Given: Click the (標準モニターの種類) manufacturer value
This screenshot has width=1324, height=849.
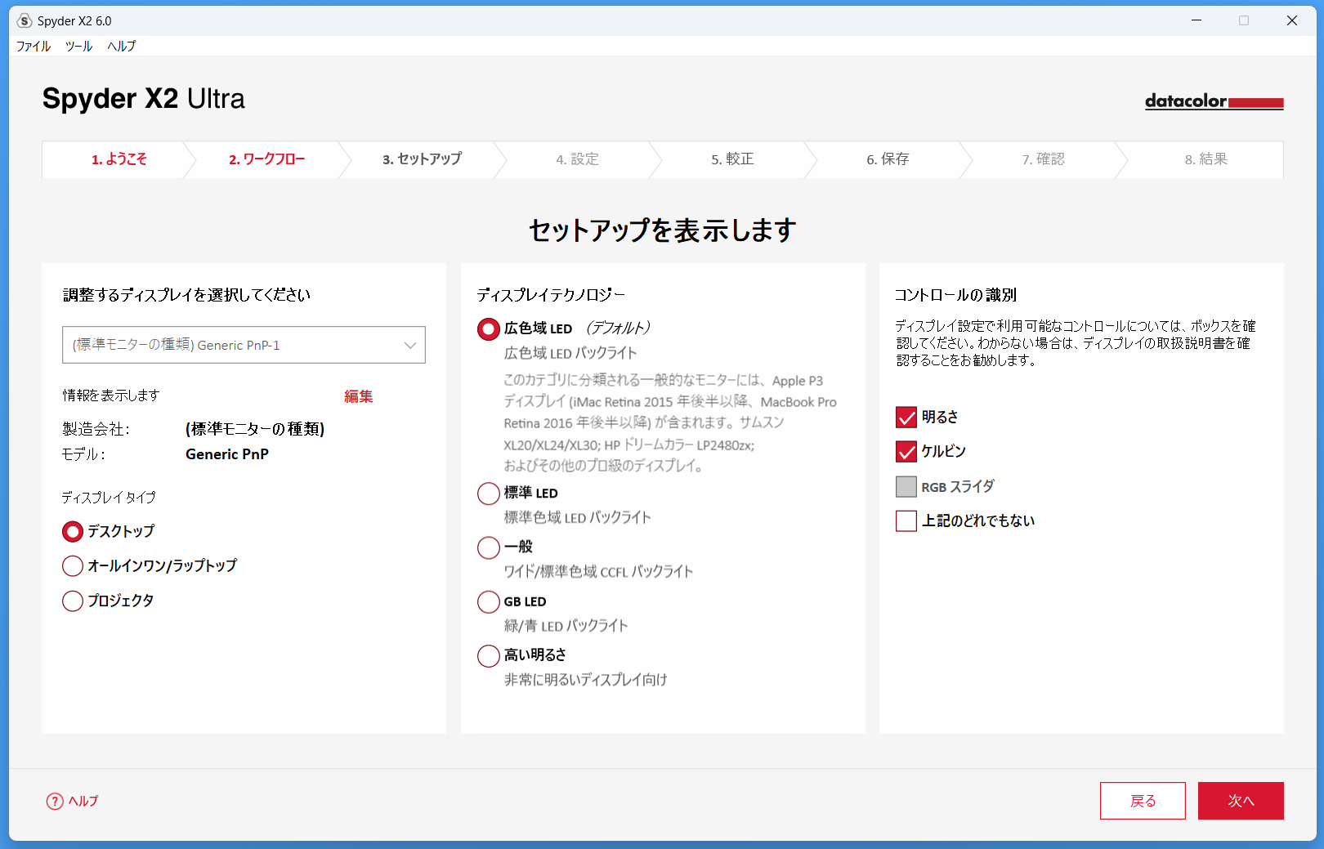Looking at the screenshot, I should coord(255,429).
